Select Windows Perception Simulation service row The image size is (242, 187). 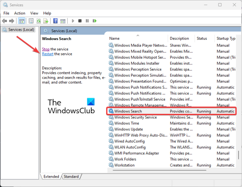pyautogui.click(x=172, y=75)
